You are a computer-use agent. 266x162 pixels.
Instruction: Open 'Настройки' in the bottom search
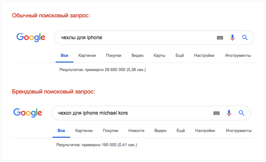tap(205, 131)
